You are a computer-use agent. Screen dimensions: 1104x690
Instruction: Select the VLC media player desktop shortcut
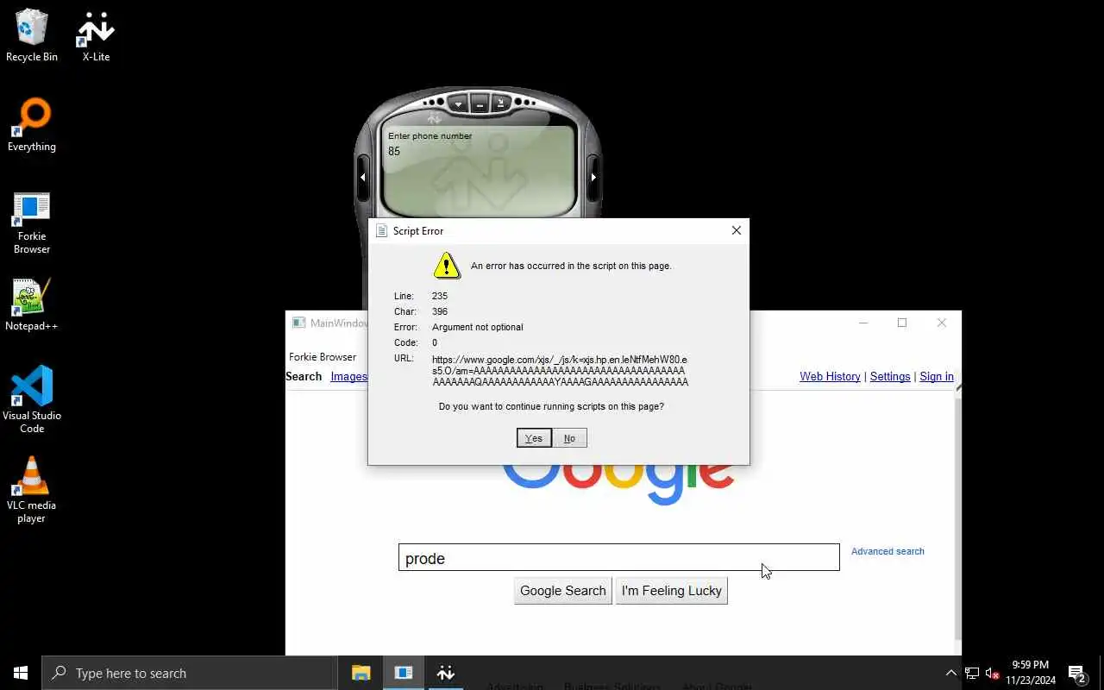[x=32, y=489]
